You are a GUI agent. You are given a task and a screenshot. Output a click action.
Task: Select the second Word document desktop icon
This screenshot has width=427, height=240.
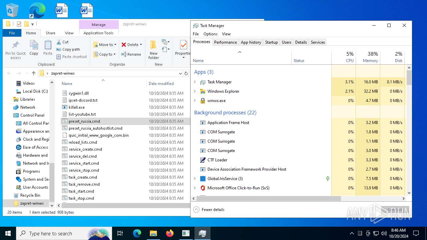tap(86, 10)
